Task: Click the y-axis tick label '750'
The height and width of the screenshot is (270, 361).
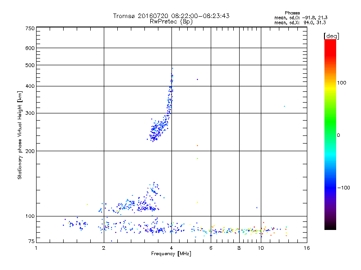Action: 30,28
